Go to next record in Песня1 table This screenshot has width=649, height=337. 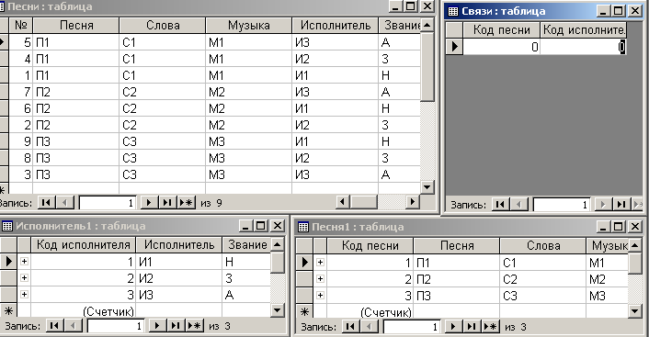(x=453, y=327)
